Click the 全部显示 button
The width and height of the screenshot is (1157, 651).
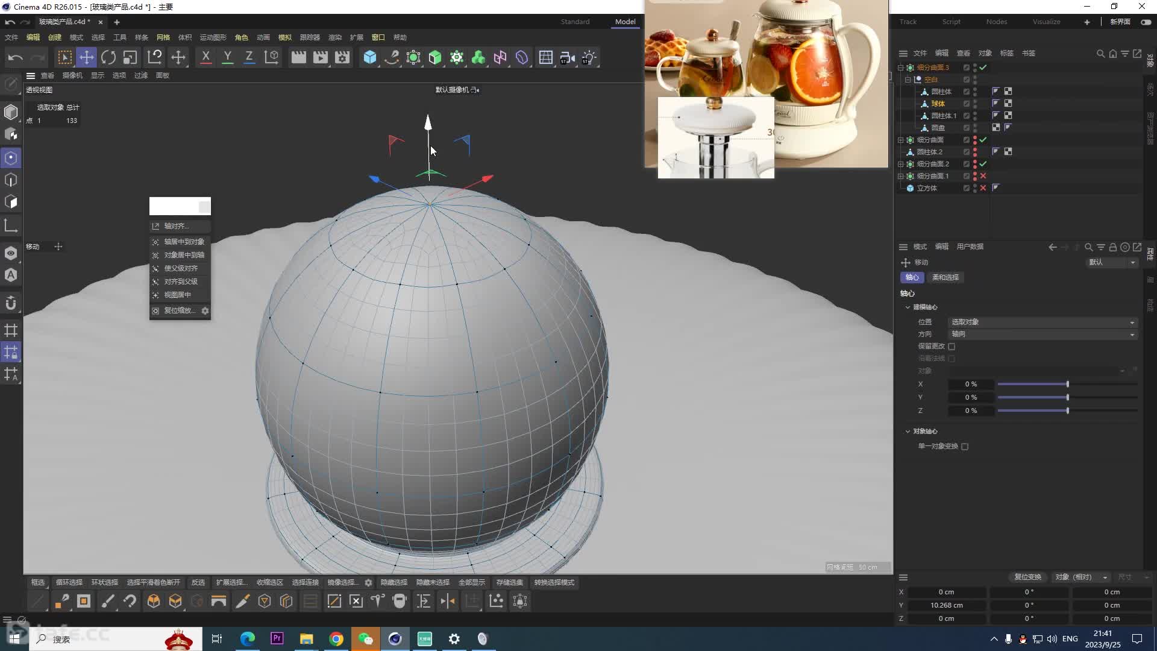472,582
